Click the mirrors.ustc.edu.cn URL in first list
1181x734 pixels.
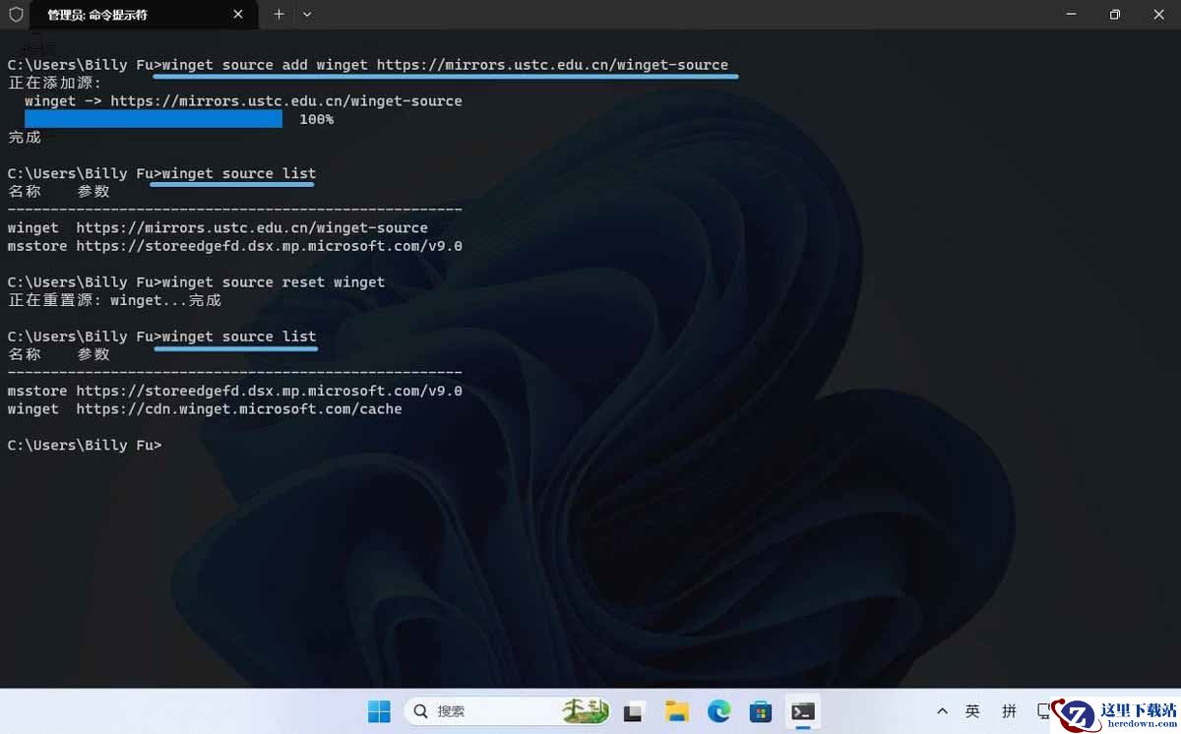252,227
